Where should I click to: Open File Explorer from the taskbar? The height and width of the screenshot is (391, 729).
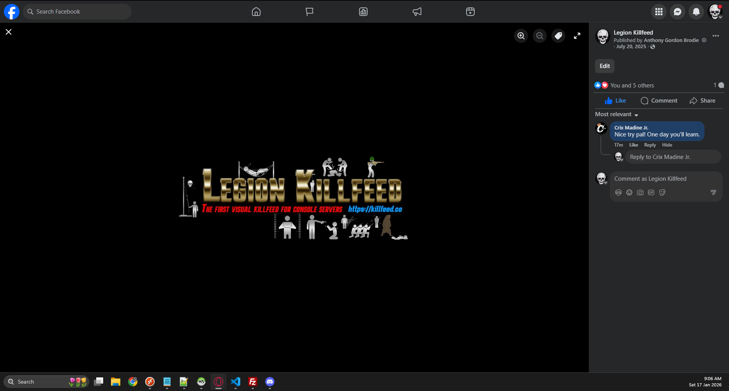[116, 382]
